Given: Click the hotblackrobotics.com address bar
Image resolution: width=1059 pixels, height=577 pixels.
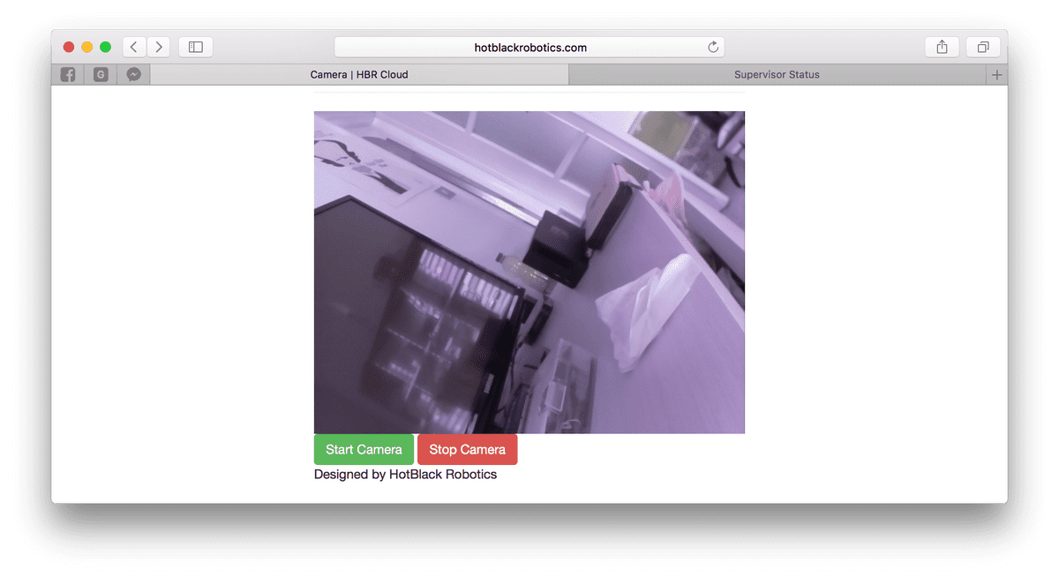Looking at the screenshot, I should [529, 47].
